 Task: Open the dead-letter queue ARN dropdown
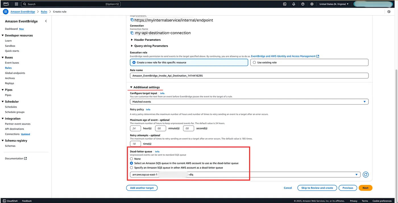pos(245,175)
